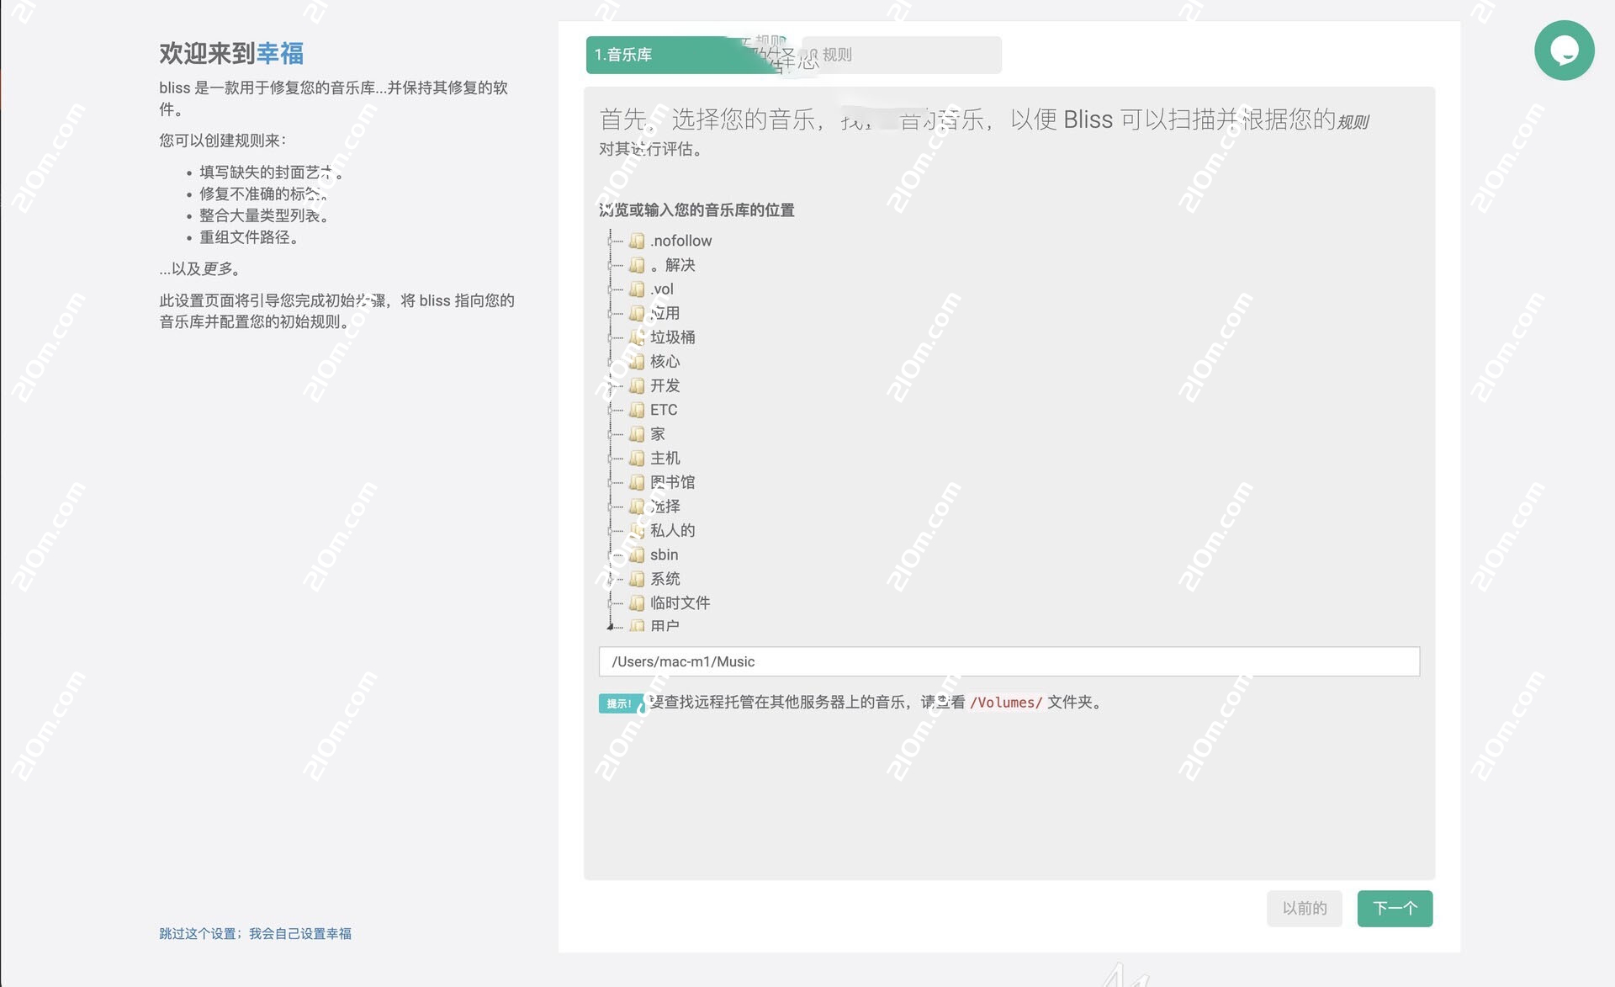
Task: Click the 幸福 title link
Action: point(280,54)
